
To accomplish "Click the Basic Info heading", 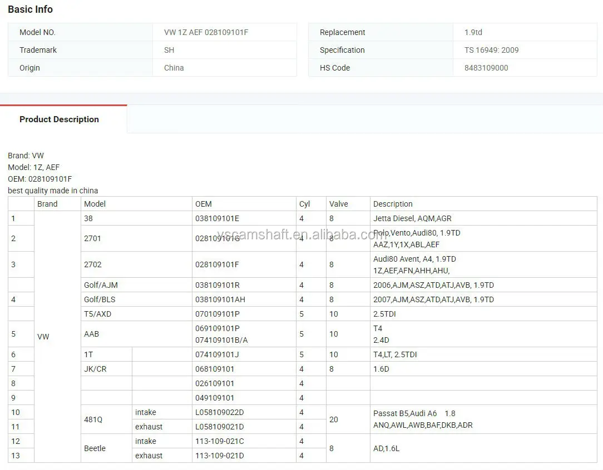I will point(30,9).
